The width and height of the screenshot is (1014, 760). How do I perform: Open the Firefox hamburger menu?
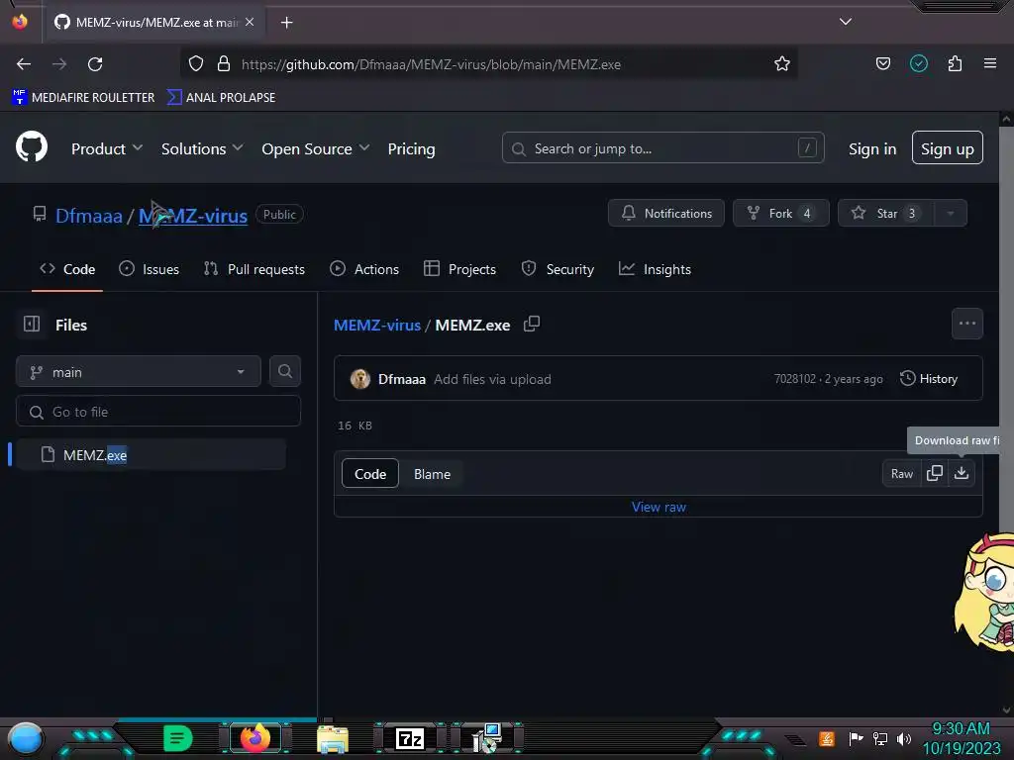coord(990,63)
